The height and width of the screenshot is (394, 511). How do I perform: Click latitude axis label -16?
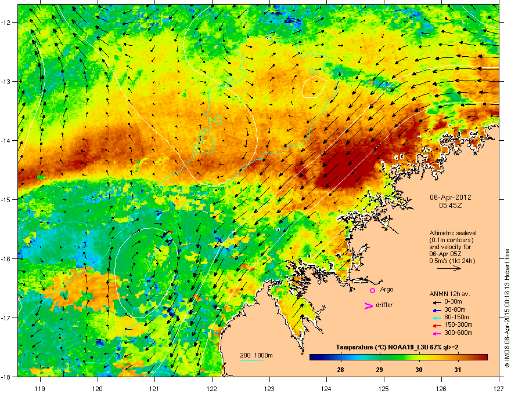click(6, 258)
